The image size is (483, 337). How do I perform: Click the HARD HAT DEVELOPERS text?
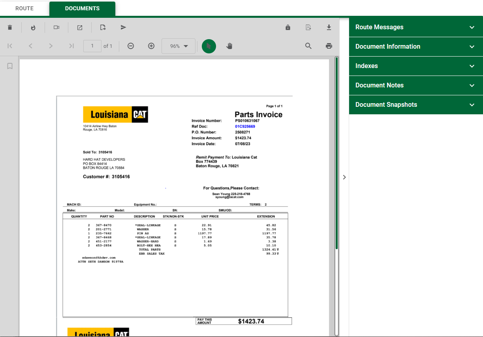point(104,159)
